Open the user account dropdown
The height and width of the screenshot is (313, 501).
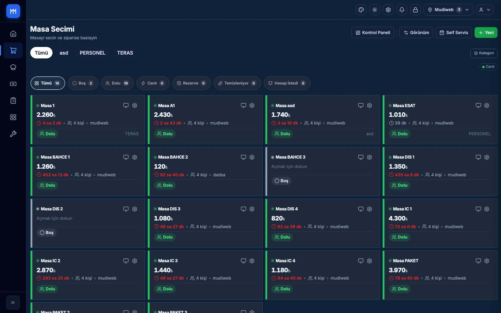coord(485,10)
